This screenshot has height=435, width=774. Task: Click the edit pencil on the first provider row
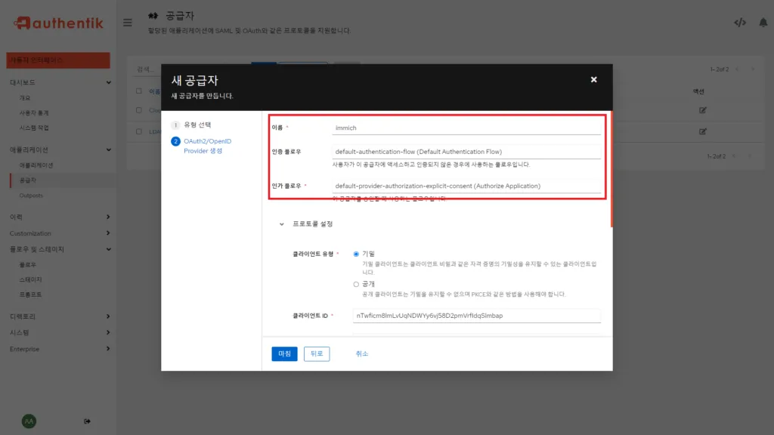[703, 109]
